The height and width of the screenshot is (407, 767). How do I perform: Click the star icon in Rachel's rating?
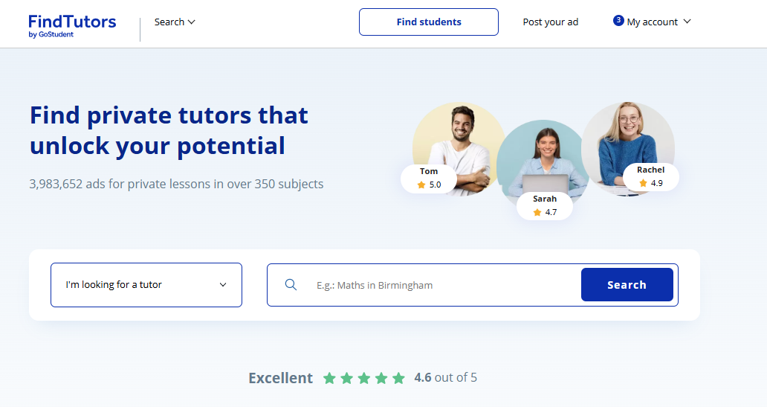tap(643, 183)
